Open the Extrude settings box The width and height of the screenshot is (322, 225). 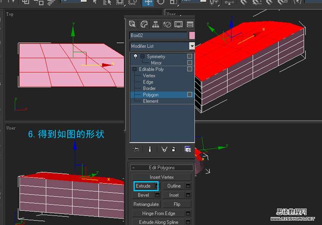click(158, 186)
